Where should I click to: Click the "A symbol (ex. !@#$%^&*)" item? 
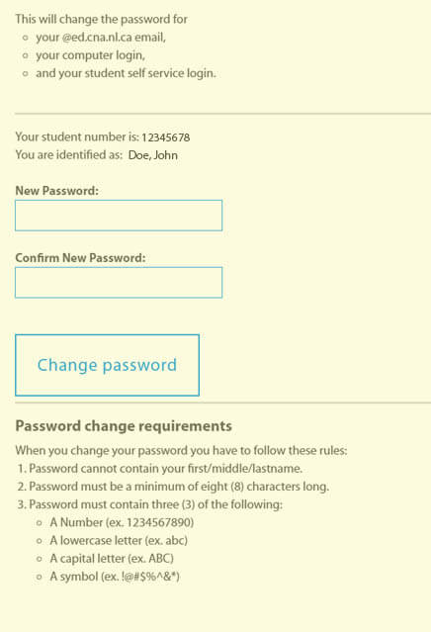coord(115,577)
